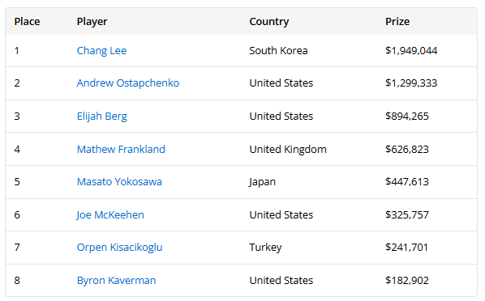Click the $447,613 prize amount
485x301 pixels.
click(407, 181)
